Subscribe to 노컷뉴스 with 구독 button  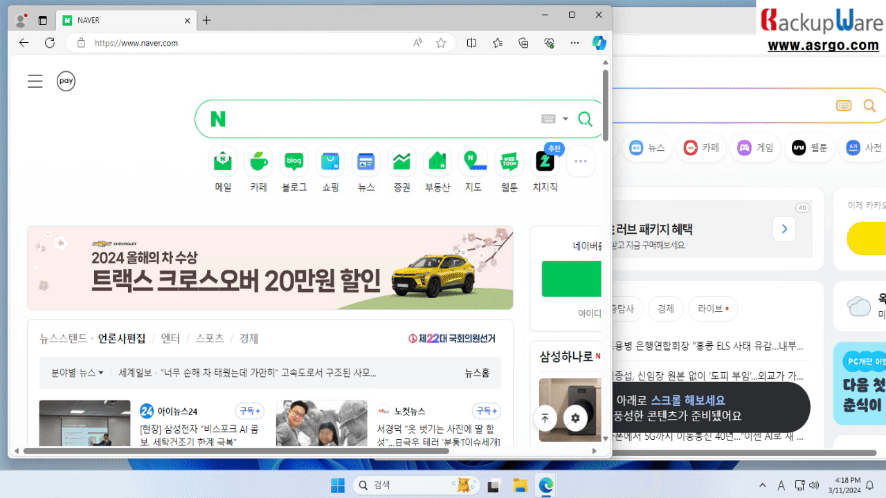pos(487,411)
